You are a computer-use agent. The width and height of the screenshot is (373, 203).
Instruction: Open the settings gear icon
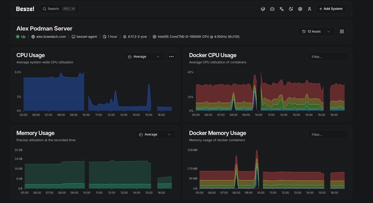tap(300, 9)
